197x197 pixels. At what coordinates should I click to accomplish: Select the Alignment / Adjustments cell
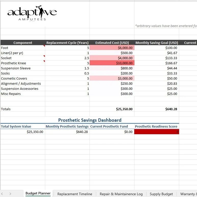[23, 83]
